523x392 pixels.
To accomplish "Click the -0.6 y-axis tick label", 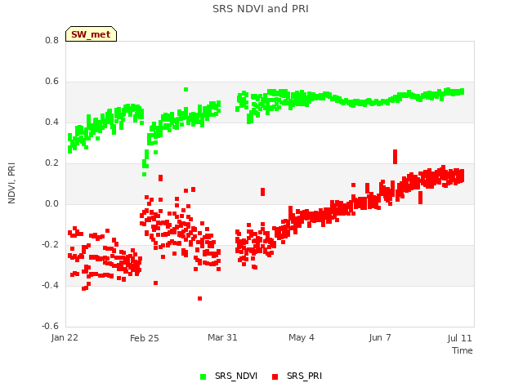I will (x=50, y=326).
